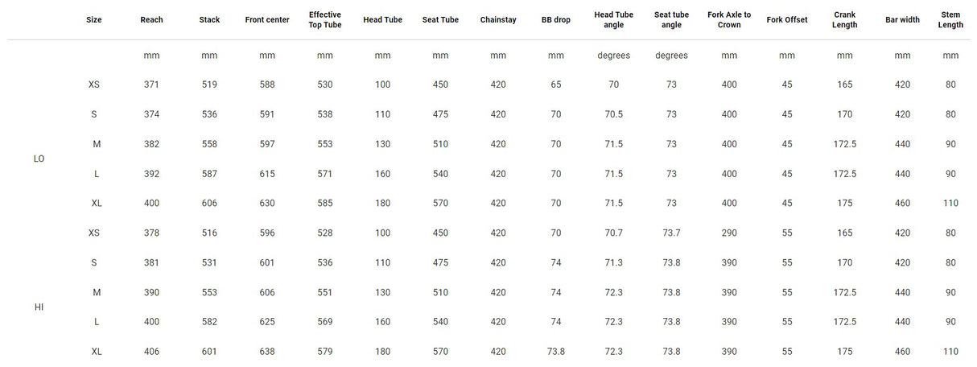Click the Seat tube angle header
Viewport: 977px width, 367px height.
point(671,20)
